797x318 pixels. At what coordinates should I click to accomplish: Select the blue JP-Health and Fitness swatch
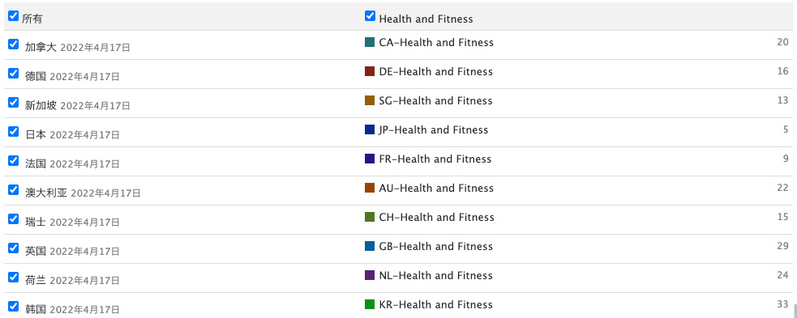tap(370, 129)
